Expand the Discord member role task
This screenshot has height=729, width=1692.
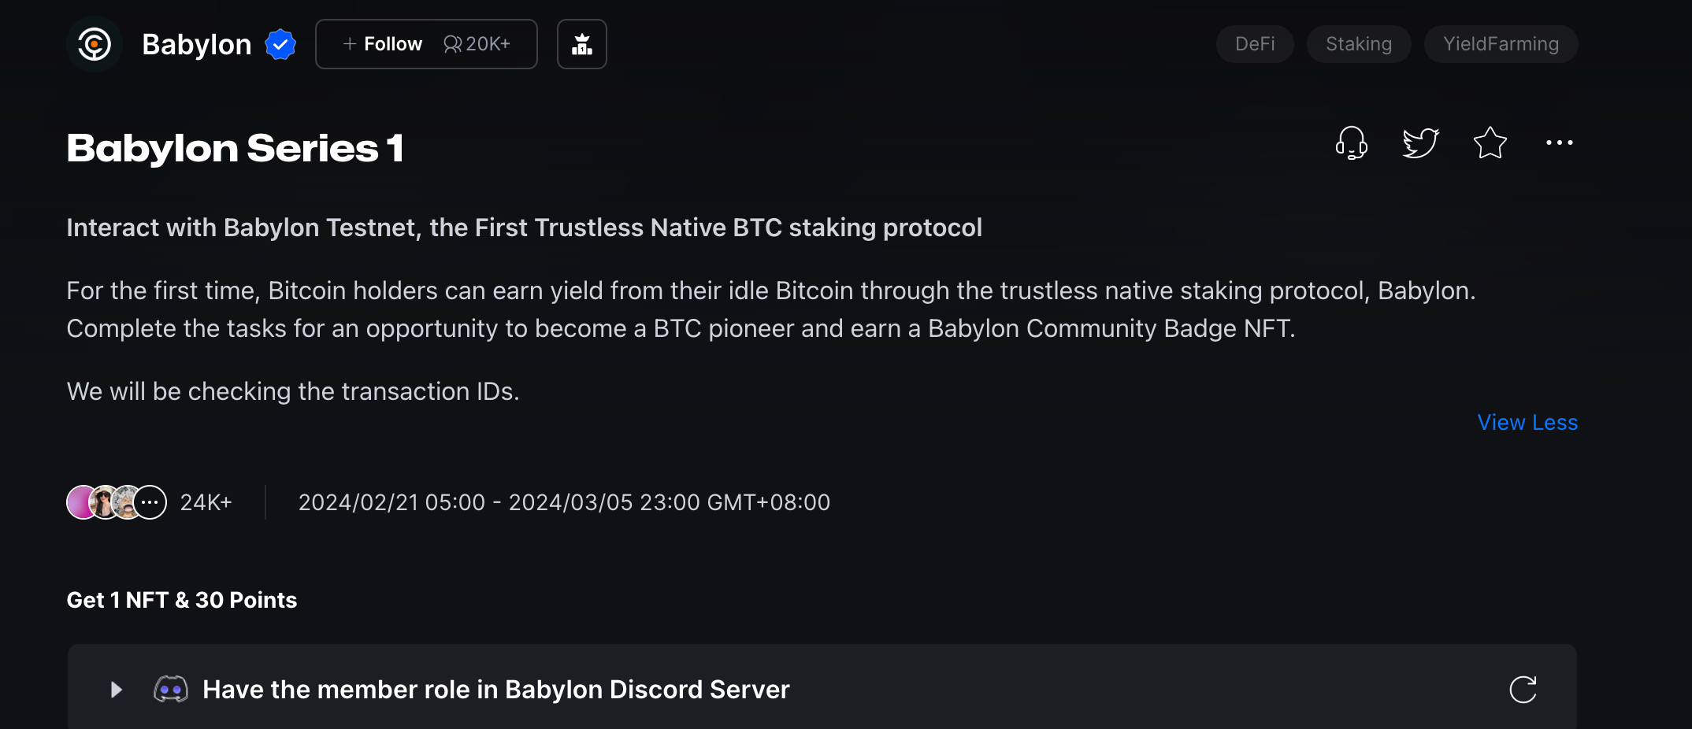point(116,689)
